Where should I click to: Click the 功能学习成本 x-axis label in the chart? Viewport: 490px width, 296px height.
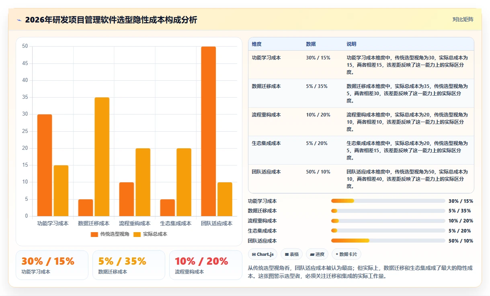(53, 223)
